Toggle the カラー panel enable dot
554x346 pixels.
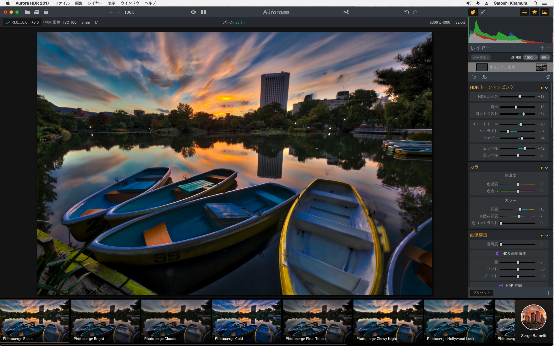pyautogui.click(x=541, y=168)
